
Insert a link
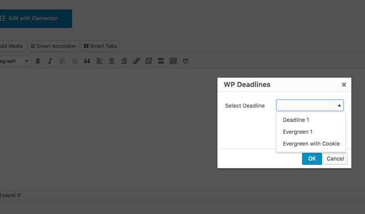(136, 61)
